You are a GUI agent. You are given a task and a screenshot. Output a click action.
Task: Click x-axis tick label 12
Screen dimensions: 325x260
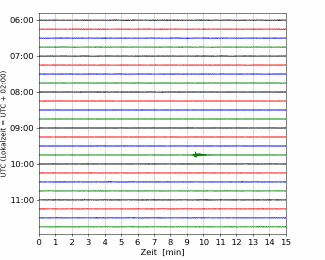tap(236, 242)
